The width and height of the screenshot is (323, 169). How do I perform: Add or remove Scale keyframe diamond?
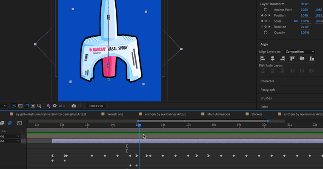click(x=266, y=21)
